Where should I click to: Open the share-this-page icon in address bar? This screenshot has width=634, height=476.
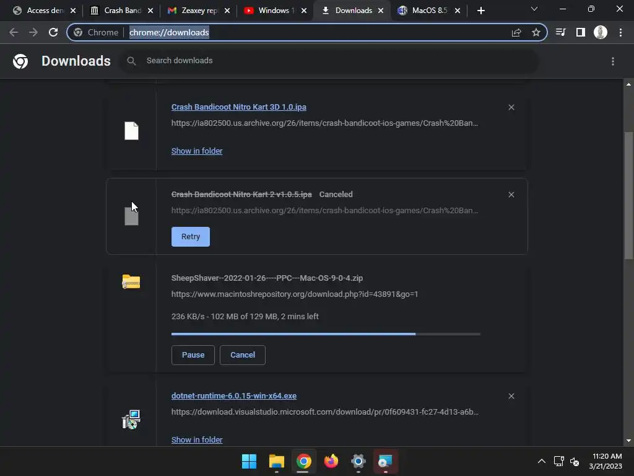516,32
